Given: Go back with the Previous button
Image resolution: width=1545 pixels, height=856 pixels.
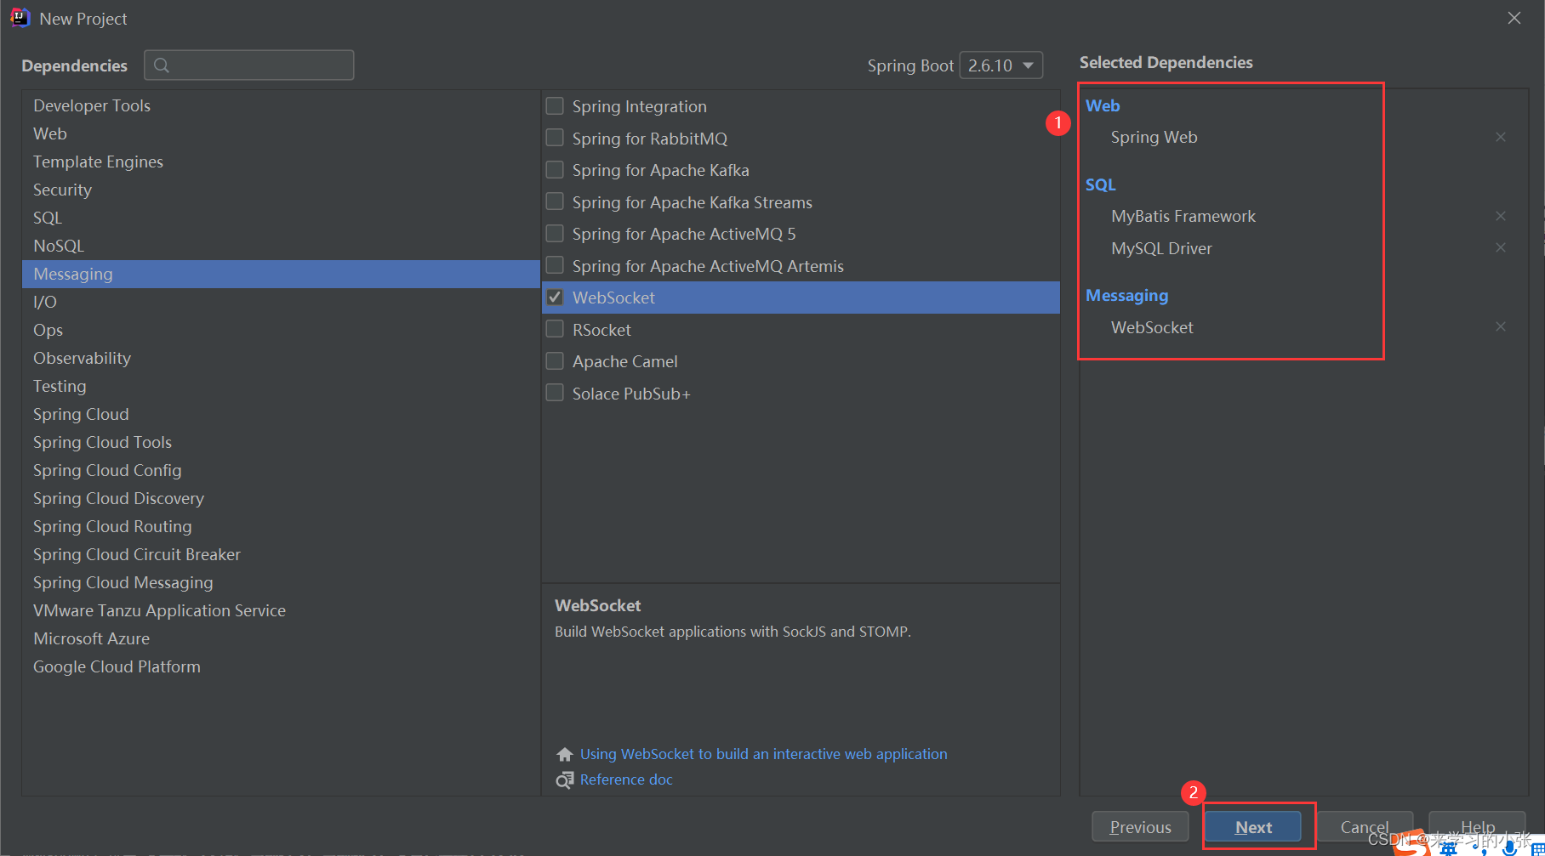Looking at the screenshot, I should [x=1140, y=827].
